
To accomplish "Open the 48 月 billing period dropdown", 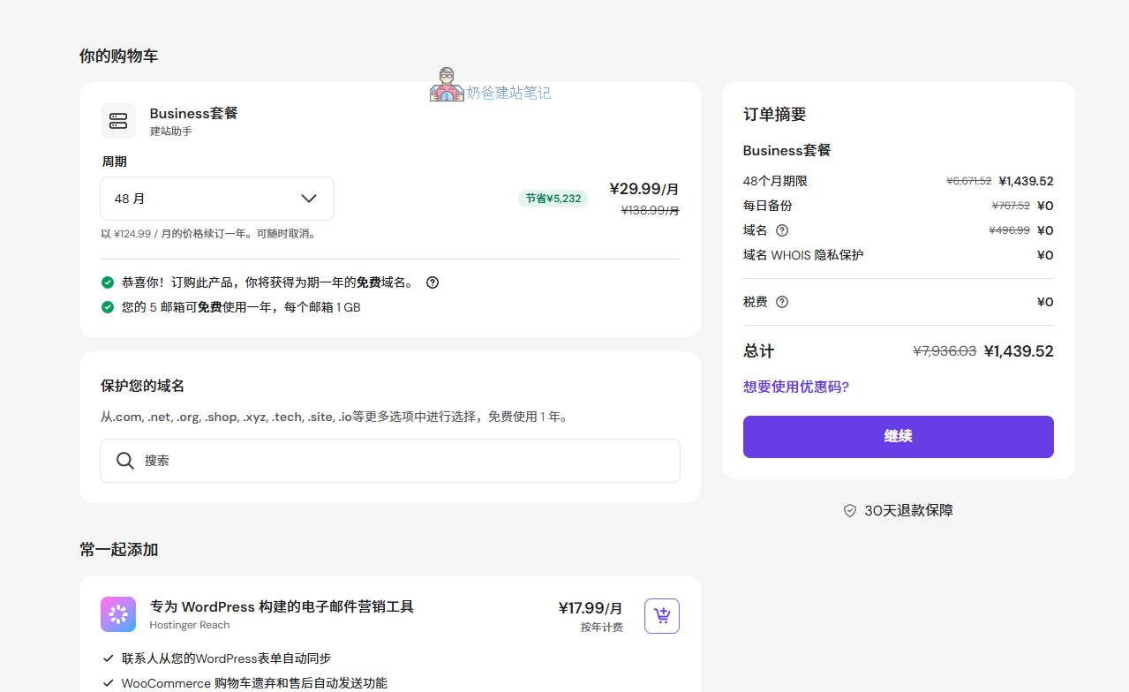I will (217, 199).
